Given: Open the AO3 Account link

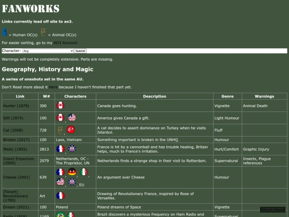Looking at the screenshot, I should point(65,43).
